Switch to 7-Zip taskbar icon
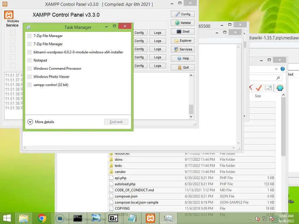This screenshot has height=224, width=299. click(x=113, y=218)
